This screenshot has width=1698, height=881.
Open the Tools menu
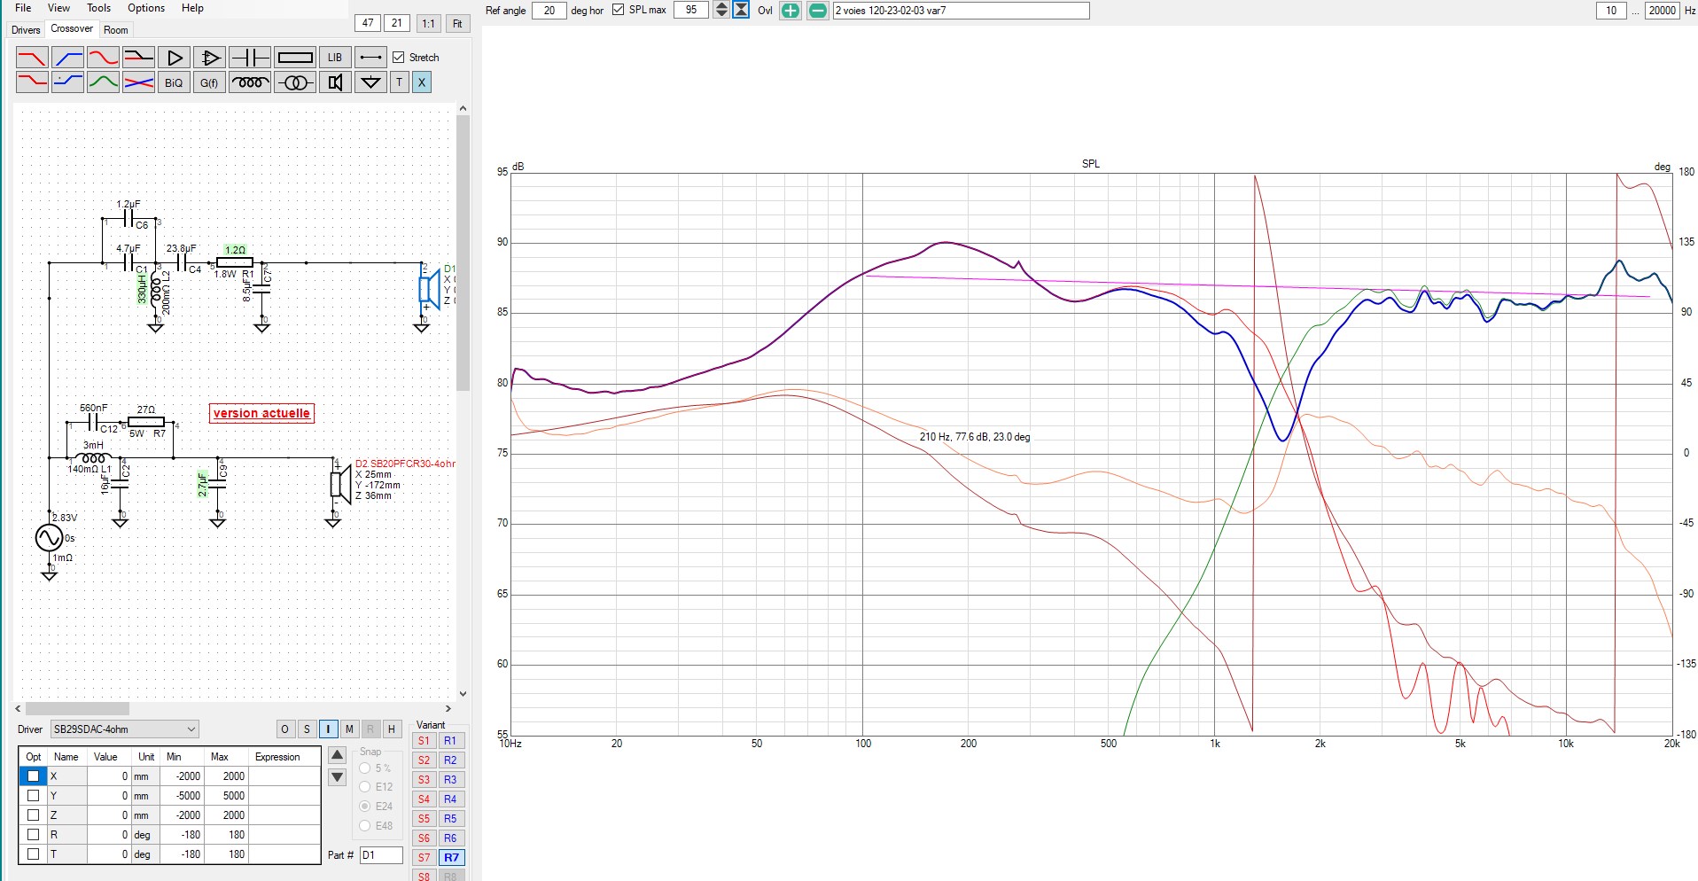pyautogui.click(x=98, y=8)
